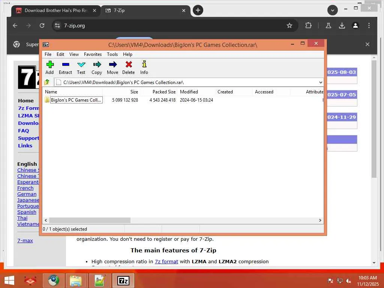Switch language to Thai link
The image size is (384, 288).
pyautogui.click(x=22, y=218)
